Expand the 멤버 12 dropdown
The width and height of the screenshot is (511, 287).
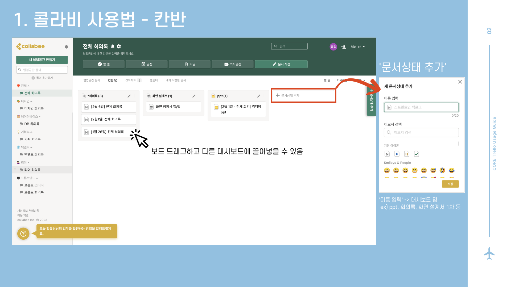pyautogui.click(x=358, y=47)
